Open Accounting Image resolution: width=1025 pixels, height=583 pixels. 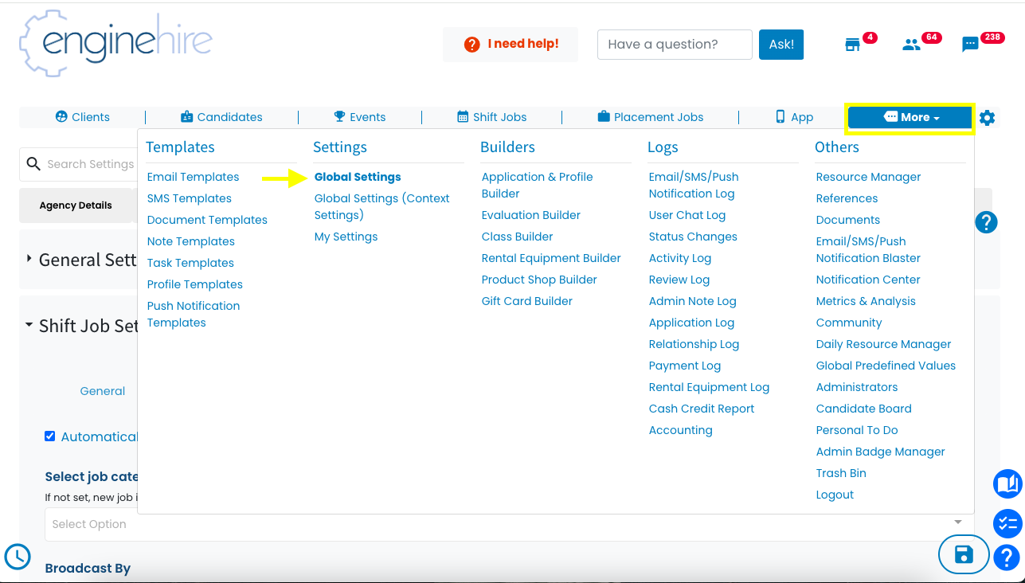point(681,430)
